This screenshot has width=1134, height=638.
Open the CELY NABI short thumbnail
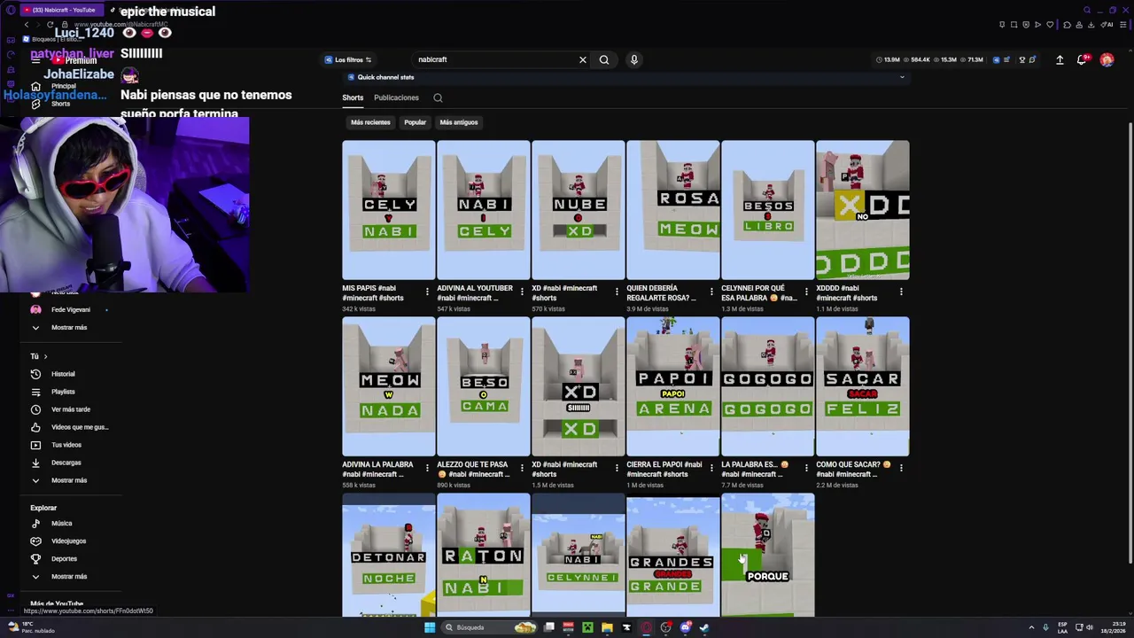tap(389, 210)
